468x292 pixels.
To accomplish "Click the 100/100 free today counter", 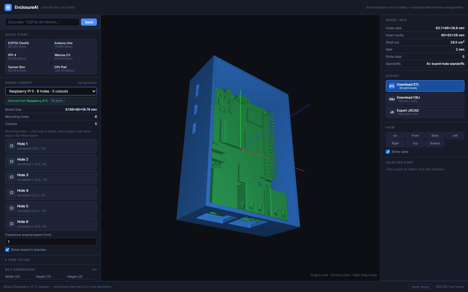I will point(450,287).
